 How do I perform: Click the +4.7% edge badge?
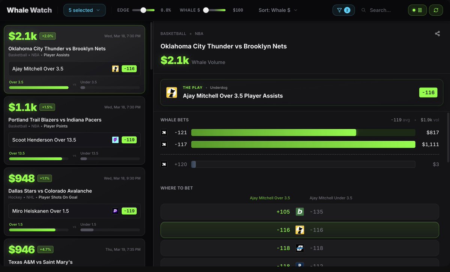45,249
